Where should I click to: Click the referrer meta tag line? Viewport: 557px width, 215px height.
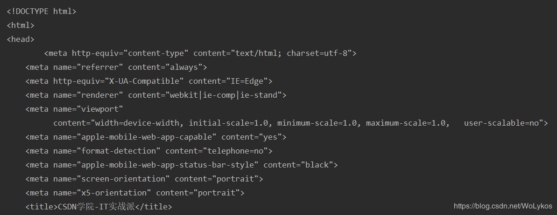[116, 67]
